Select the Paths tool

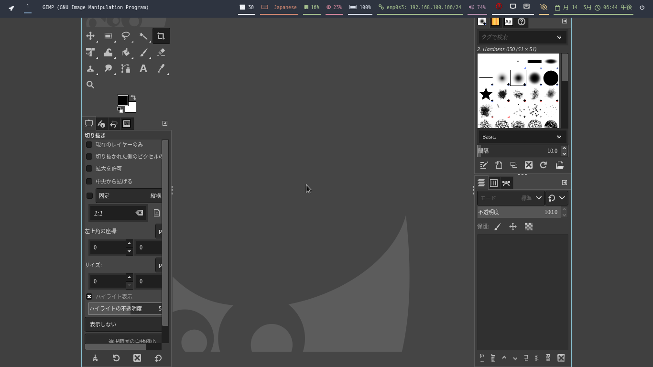(x=126, y=69)
